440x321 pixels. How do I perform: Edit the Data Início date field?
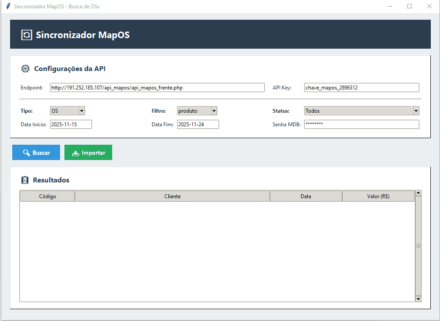(x=71, y=125)
